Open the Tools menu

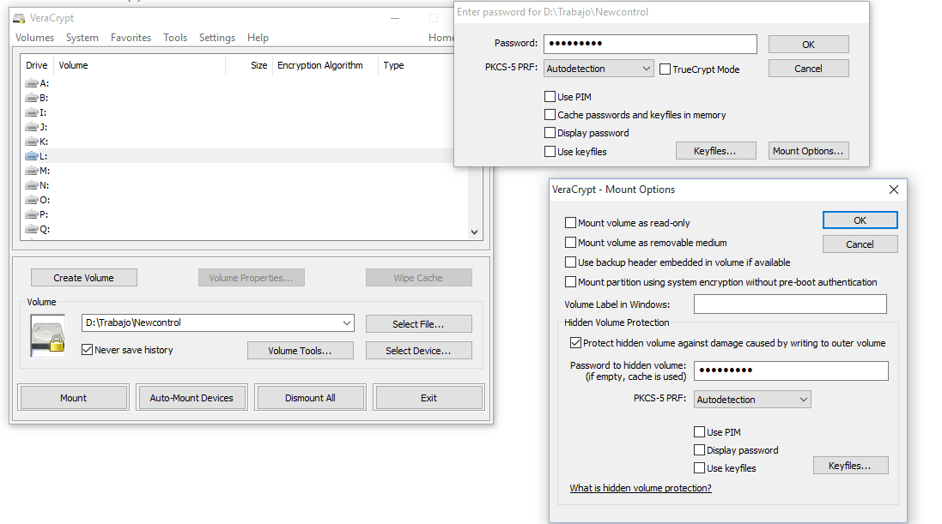click(x=175, y=37)
